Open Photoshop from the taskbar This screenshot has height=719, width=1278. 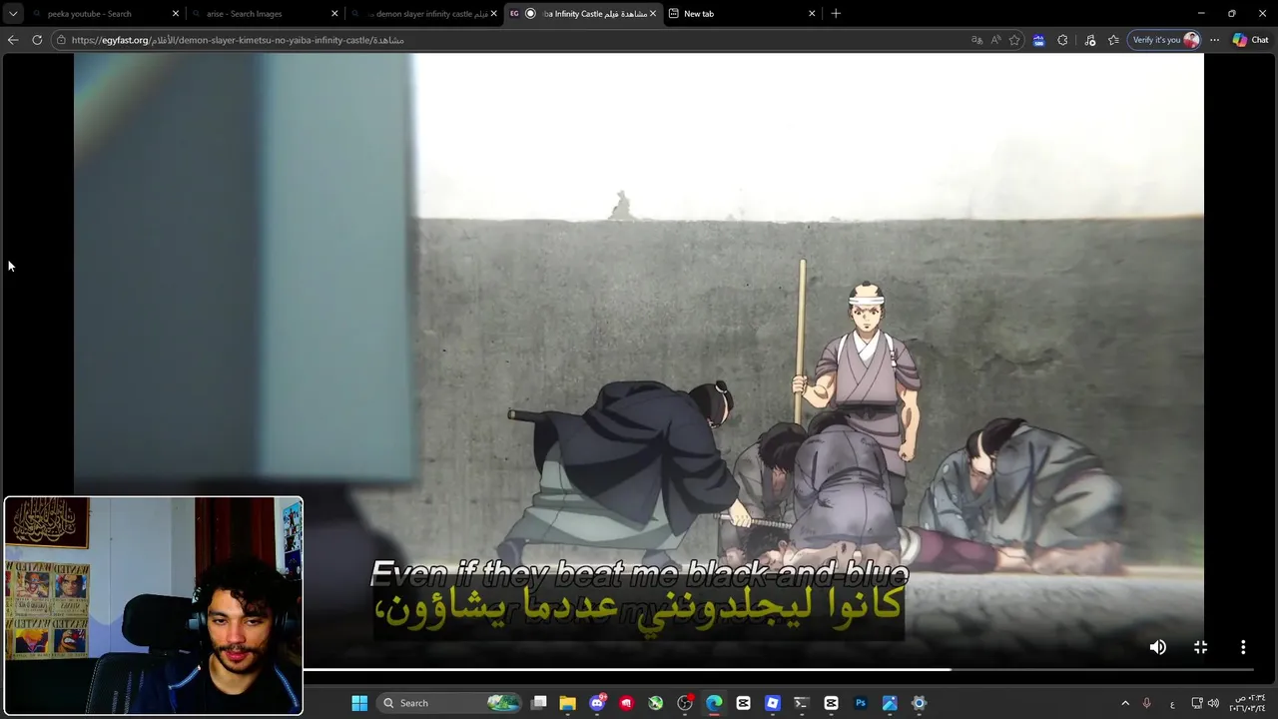click(x=861, y=703)
